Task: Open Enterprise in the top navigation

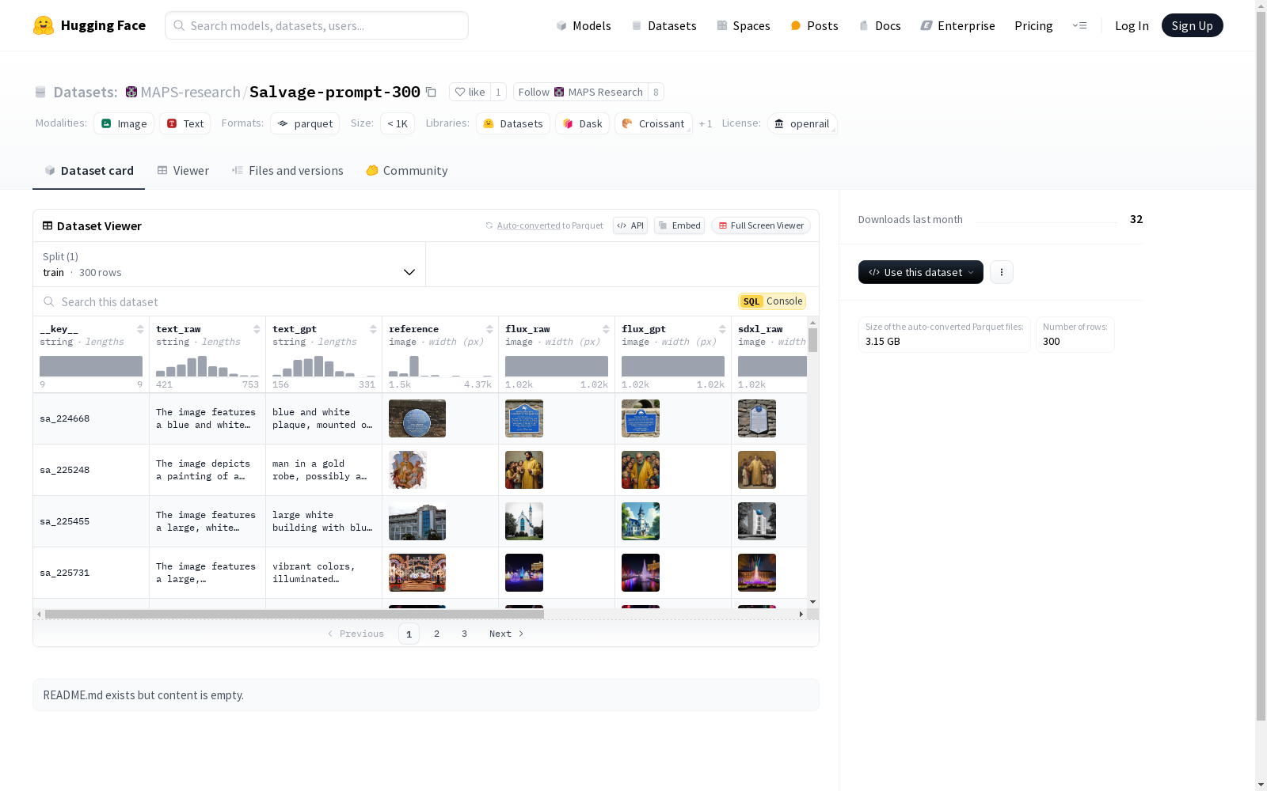Action: pyautogui.click(x=957, y=25)
